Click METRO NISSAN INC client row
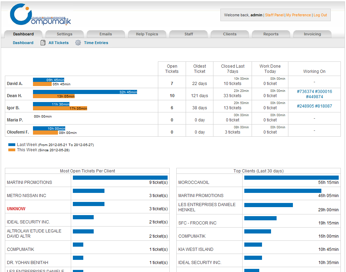 [87, 194]
